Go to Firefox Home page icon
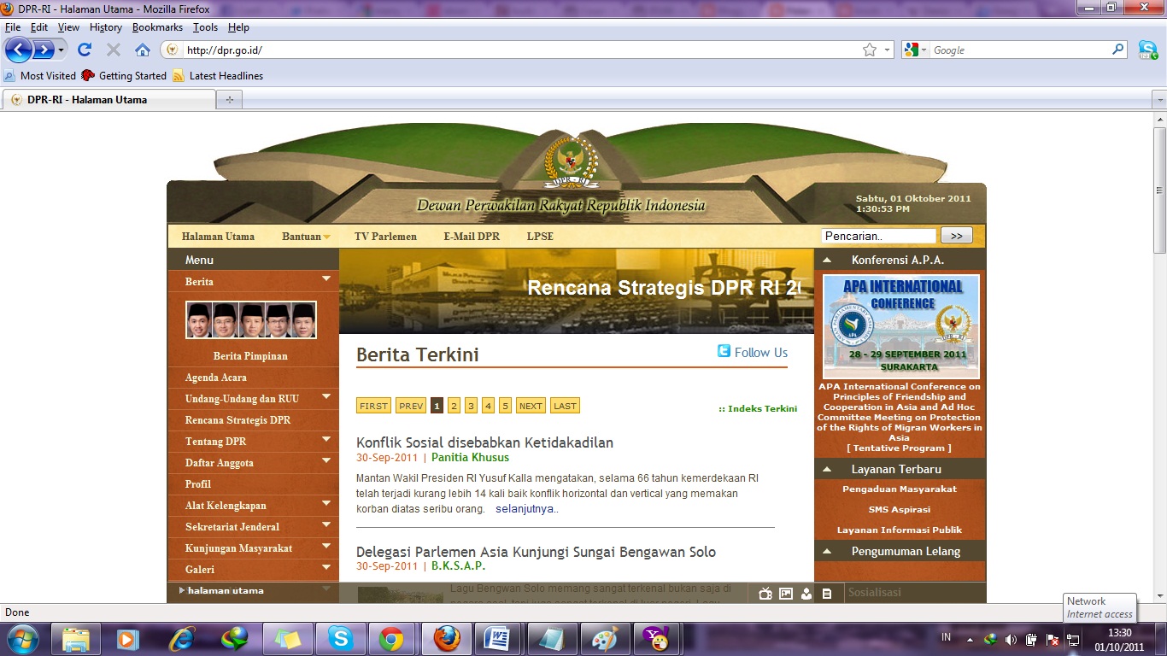1167x656 pixels. 143,50
